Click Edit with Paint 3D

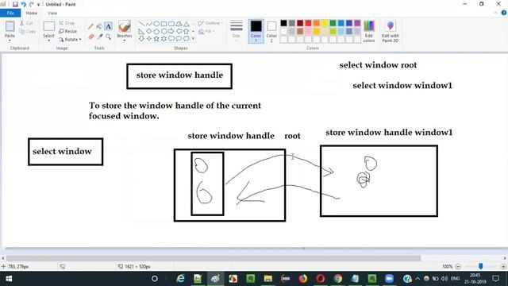tap(390, 31)
